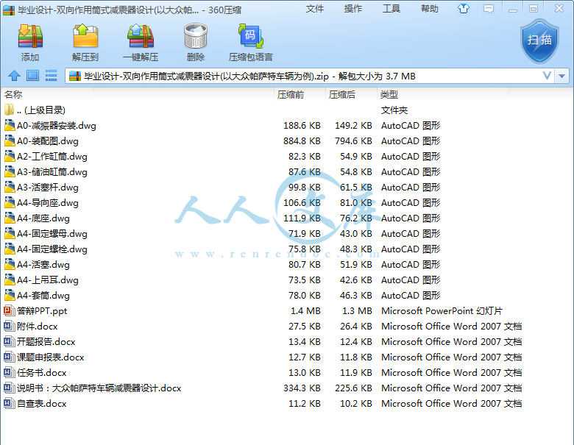This screenshot has width=574, height=445.
Task: Click the 1.3 MB compressed size cell
Action: tap(357, 310)
